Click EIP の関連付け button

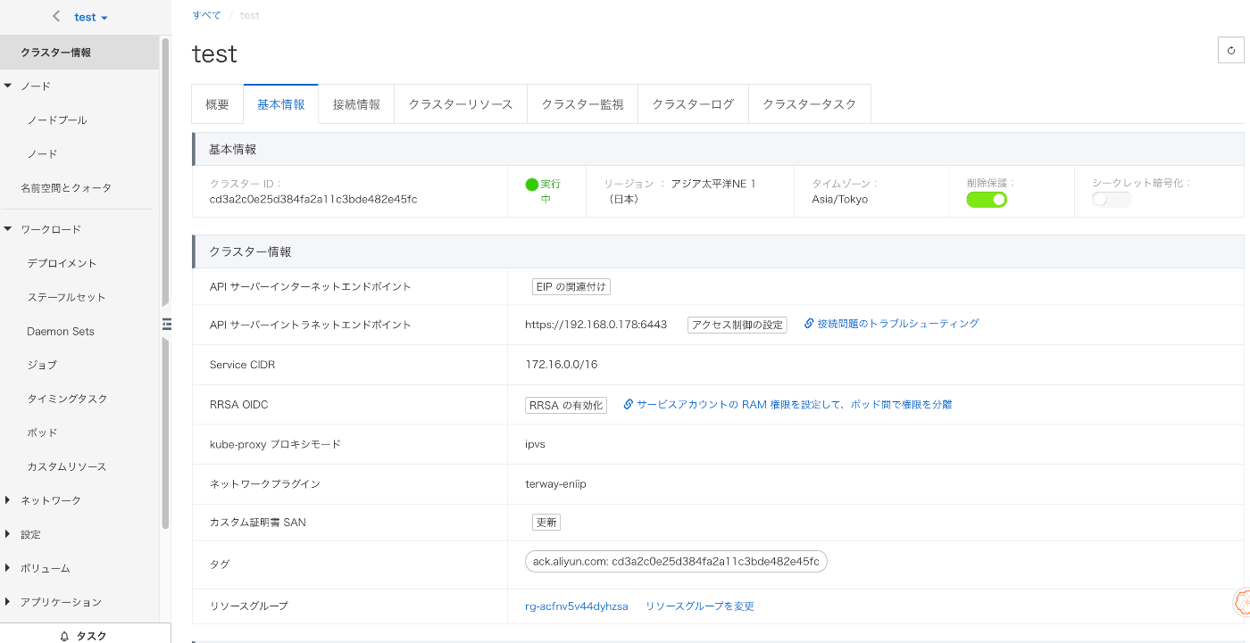(571, 286)
